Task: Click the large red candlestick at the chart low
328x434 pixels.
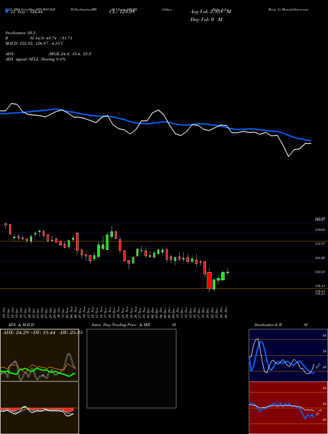Action: (209, 280)
